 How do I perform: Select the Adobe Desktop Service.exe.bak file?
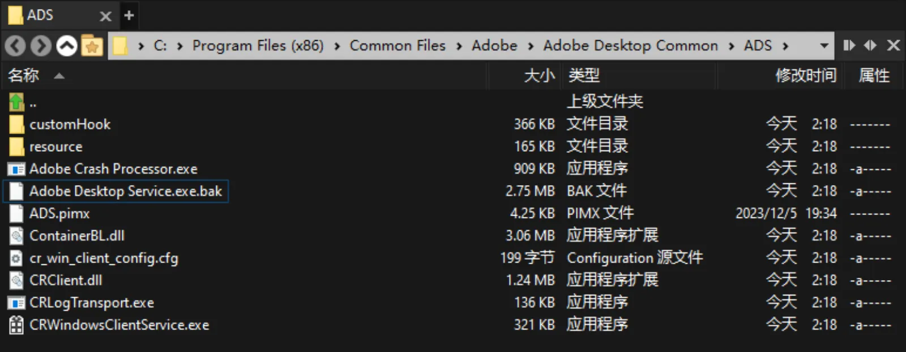point(125,191)
